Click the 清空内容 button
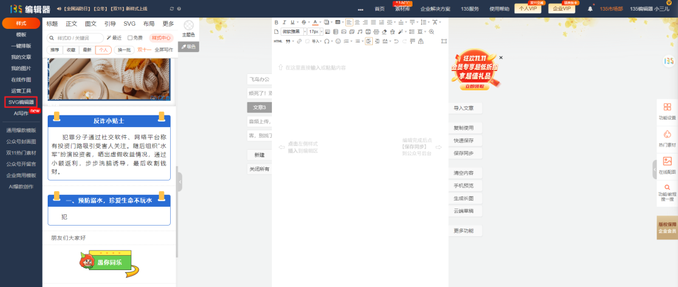This screenshot has width=678, height=287. coord(465,172)
